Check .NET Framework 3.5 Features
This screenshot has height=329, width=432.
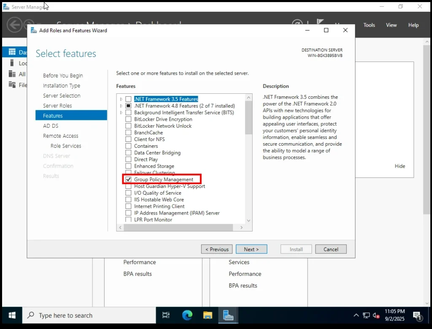(x=128, y=99)
